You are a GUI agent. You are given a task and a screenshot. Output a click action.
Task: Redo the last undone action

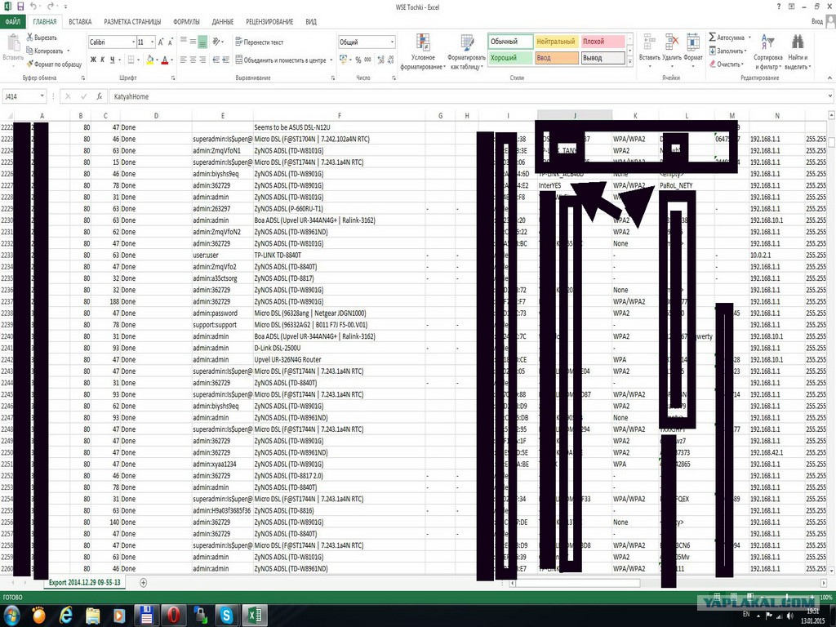pos(51,7)
